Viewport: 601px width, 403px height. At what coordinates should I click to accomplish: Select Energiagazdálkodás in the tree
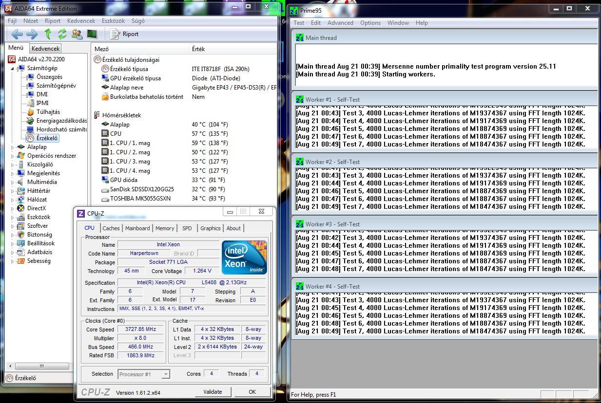61,121
